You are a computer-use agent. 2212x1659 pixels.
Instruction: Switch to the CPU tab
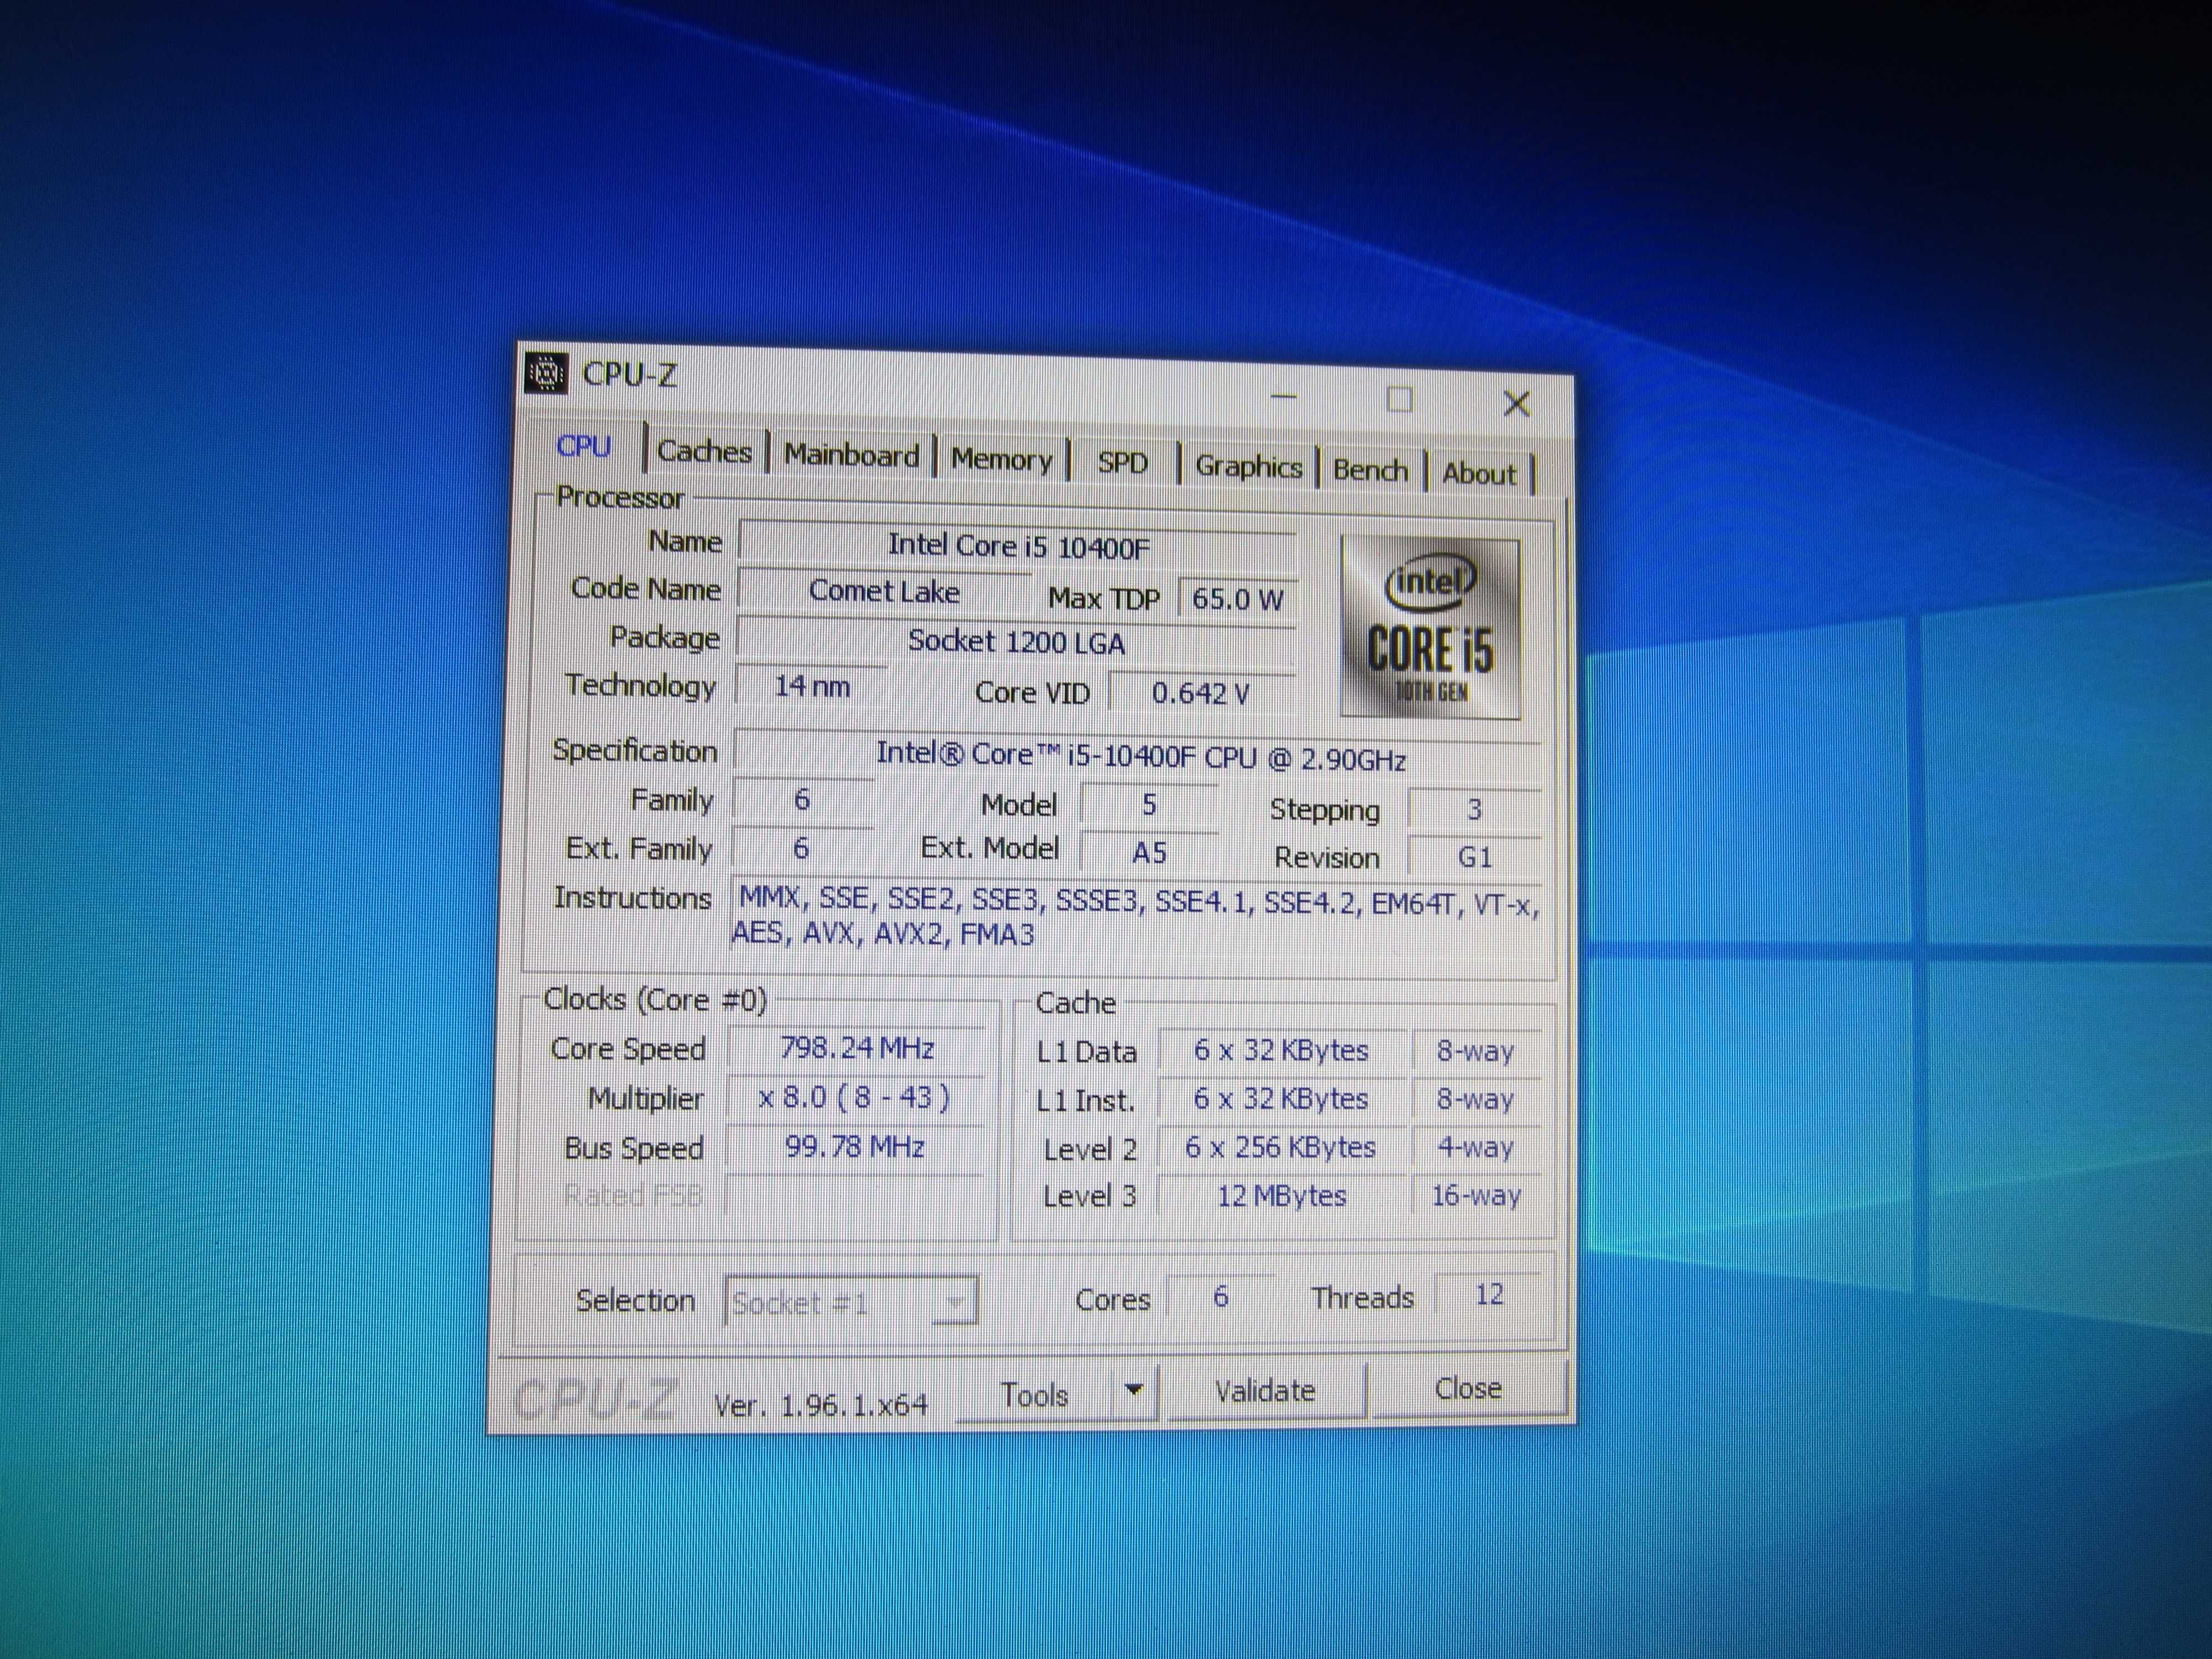coord(584,446)
